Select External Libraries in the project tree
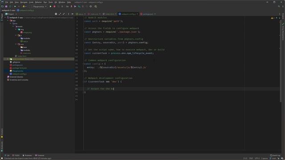The height and width of the screenshot is (160, 285). pos(16,77)
